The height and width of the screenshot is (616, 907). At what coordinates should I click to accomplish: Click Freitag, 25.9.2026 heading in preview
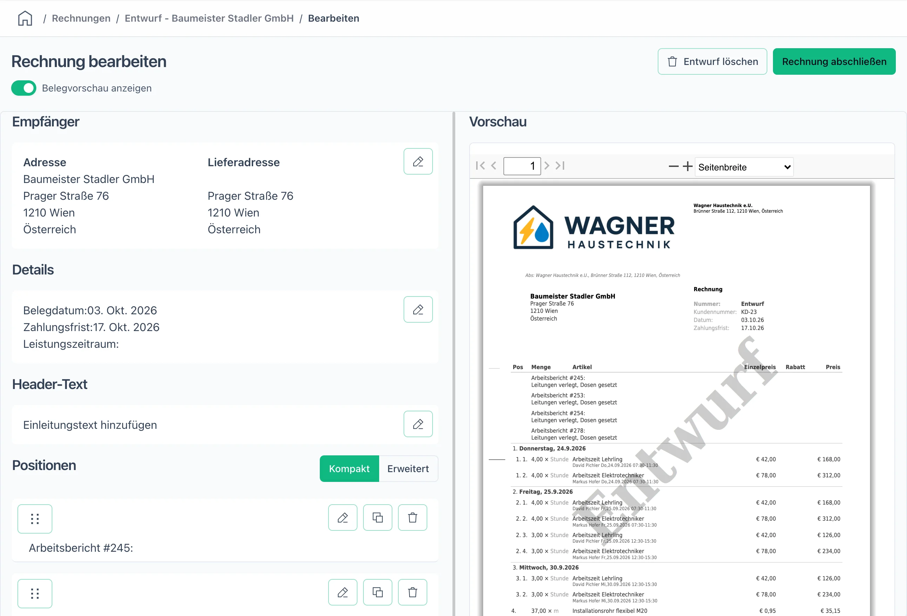click(x=546, y=492)
